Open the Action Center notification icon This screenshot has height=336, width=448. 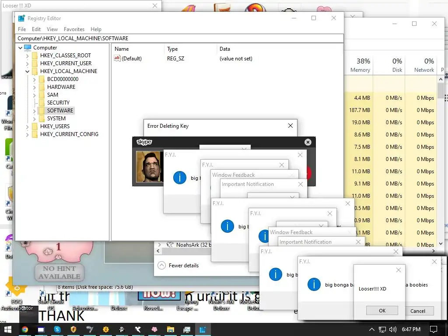coord(434,329)
